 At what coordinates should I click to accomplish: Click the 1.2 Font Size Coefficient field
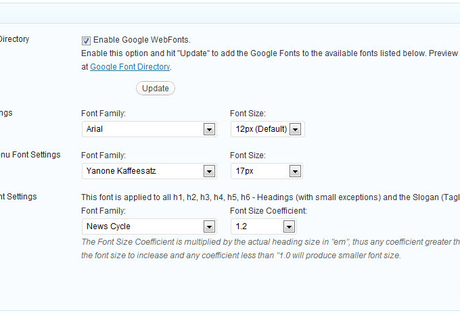click(257, 227)
